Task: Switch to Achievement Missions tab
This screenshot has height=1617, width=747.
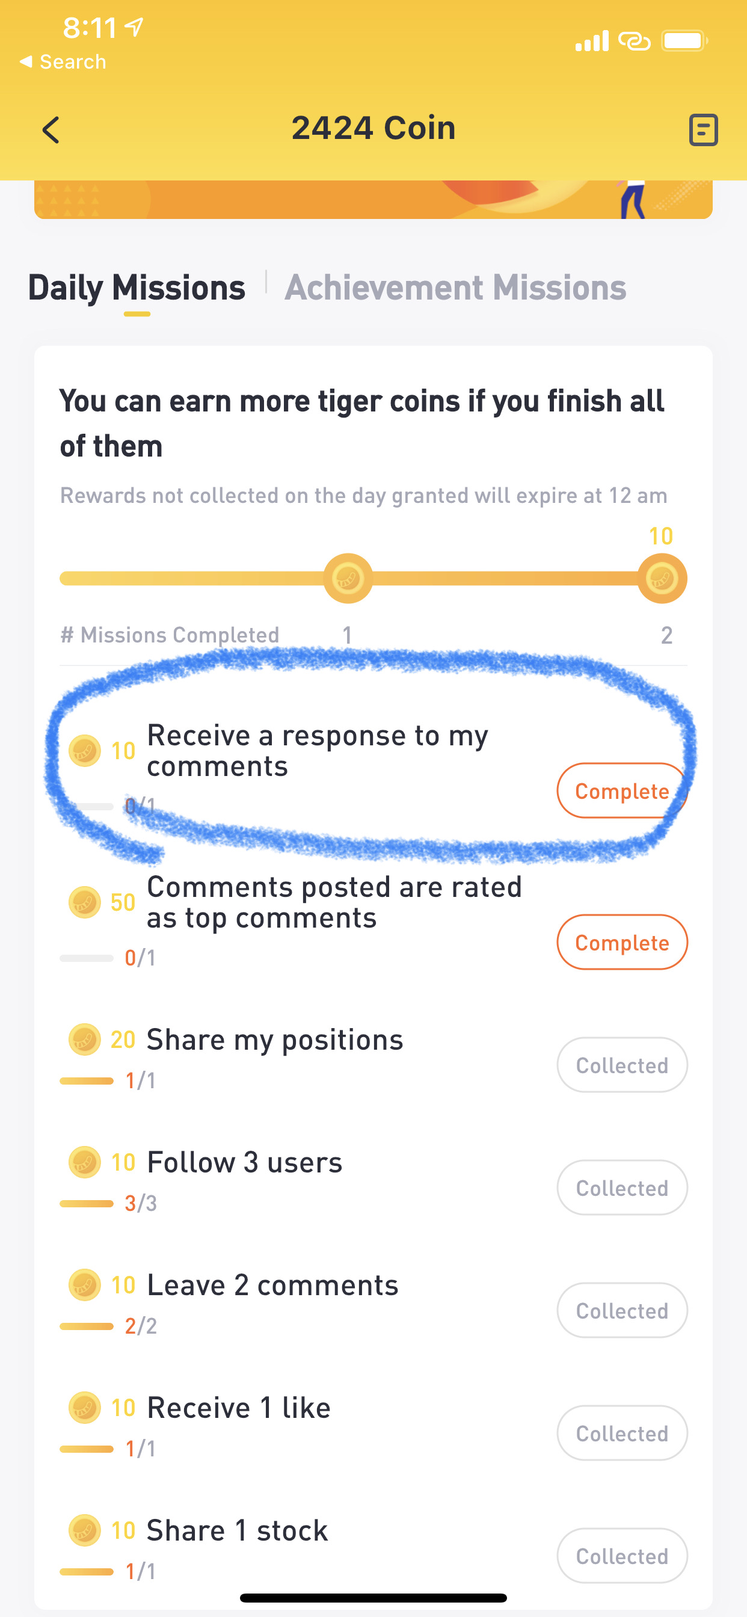Action: click(455, 288)
